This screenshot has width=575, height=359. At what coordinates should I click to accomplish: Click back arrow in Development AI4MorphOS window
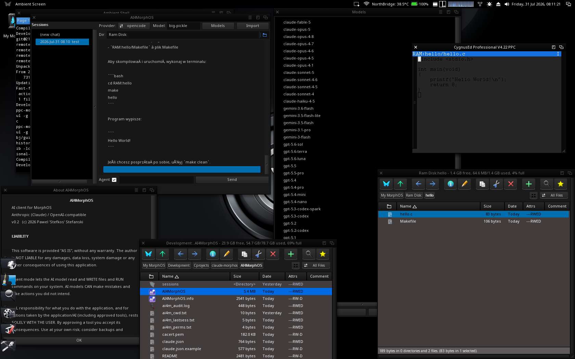click(180, 254)
